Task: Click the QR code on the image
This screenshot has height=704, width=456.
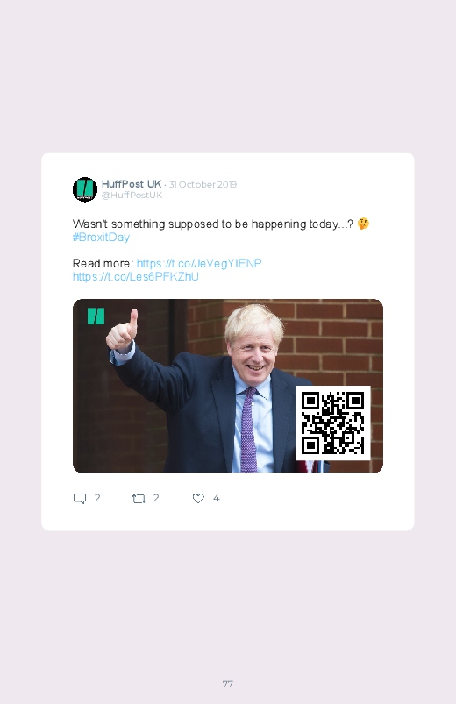Action: (x=333, y=423)
